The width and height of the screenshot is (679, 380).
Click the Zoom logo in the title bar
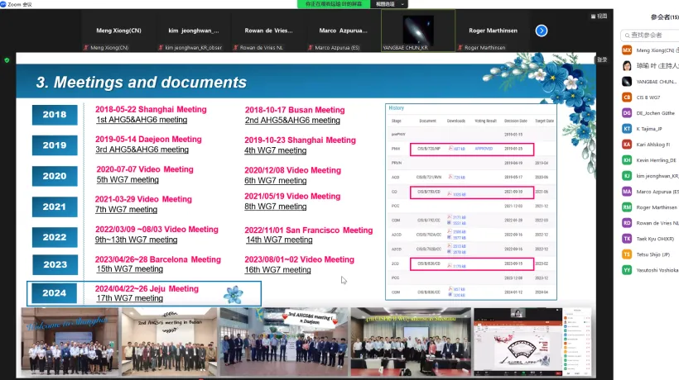click(6, 4)
